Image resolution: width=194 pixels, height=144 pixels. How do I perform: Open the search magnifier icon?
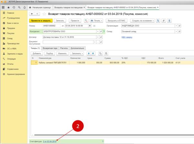pyautogui.click(x=19, y=7)
